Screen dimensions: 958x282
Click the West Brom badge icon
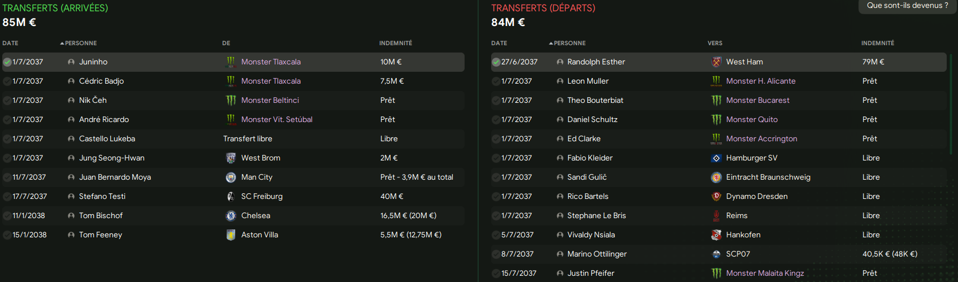[x=231, y=158]
